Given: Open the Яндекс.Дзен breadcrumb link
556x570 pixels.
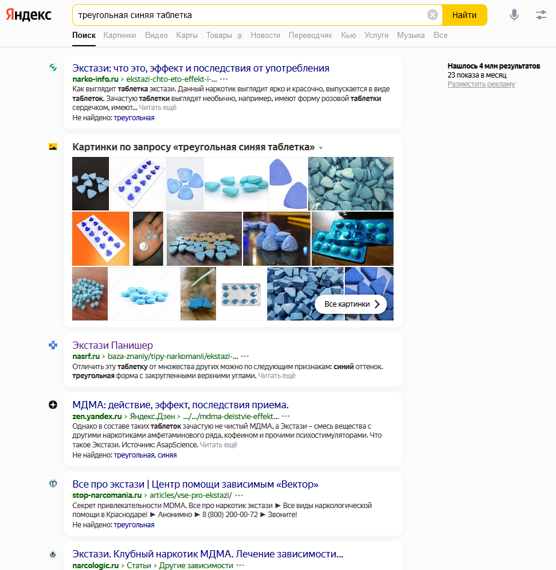Looking at the screenshot, I should click(x=152, y=416).
